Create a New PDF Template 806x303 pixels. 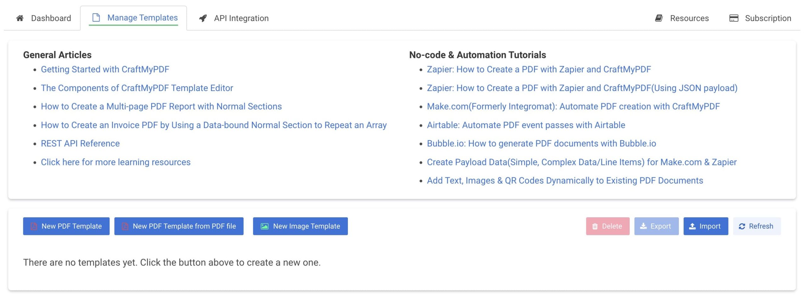click(66, 226)
